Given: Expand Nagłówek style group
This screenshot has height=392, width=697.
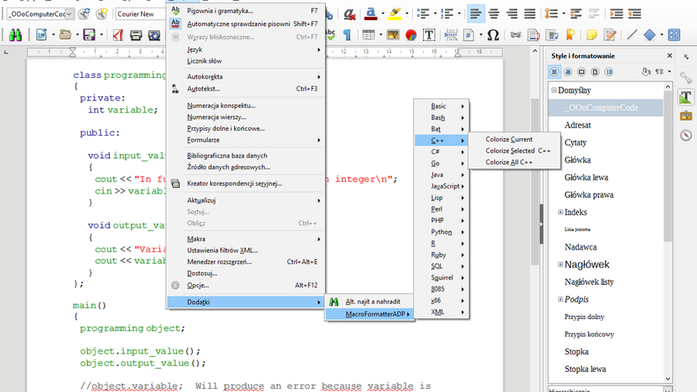Looking at the screenshot, I should coord(560,265).
